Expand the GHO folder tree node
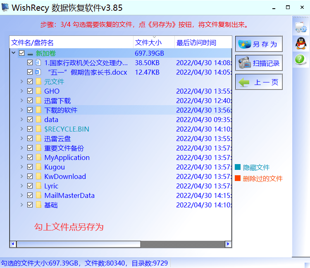Screen dimensions: 310x268 [21, 91]
